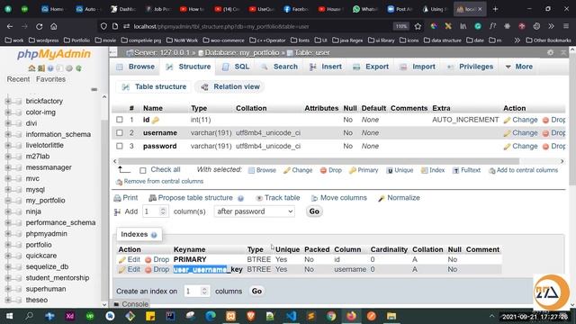Click Primary in With selected actions
This screenshot has height=324, width=576.
tap(368, 170)
